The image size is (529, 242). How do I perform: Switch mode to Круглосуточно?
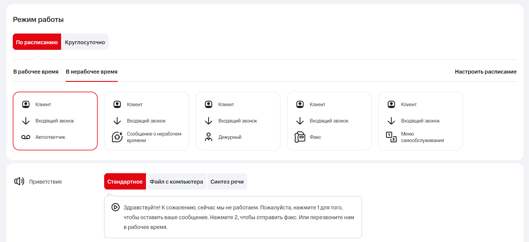tap(85, 42)
